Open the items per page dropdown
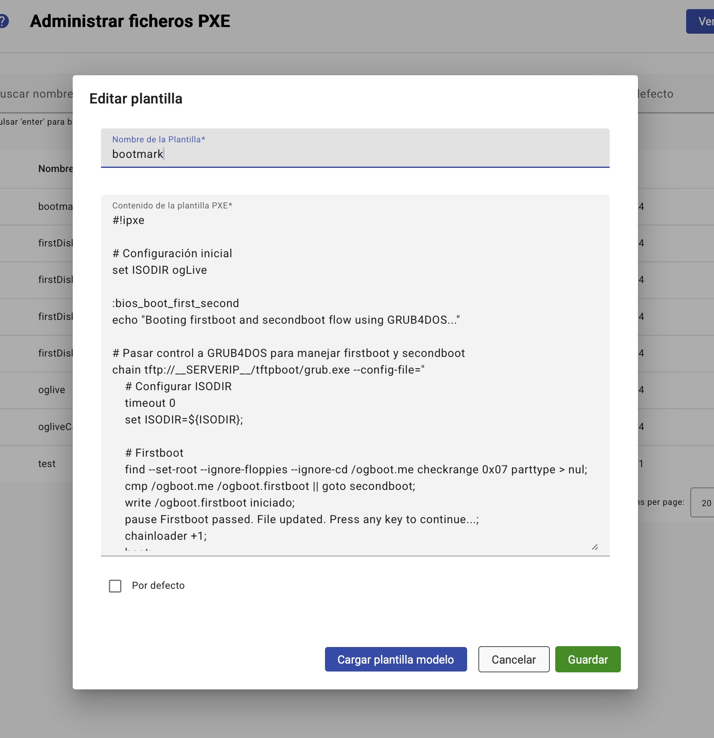The height and width of the screenshot is (738, 714). click(703, 503)
